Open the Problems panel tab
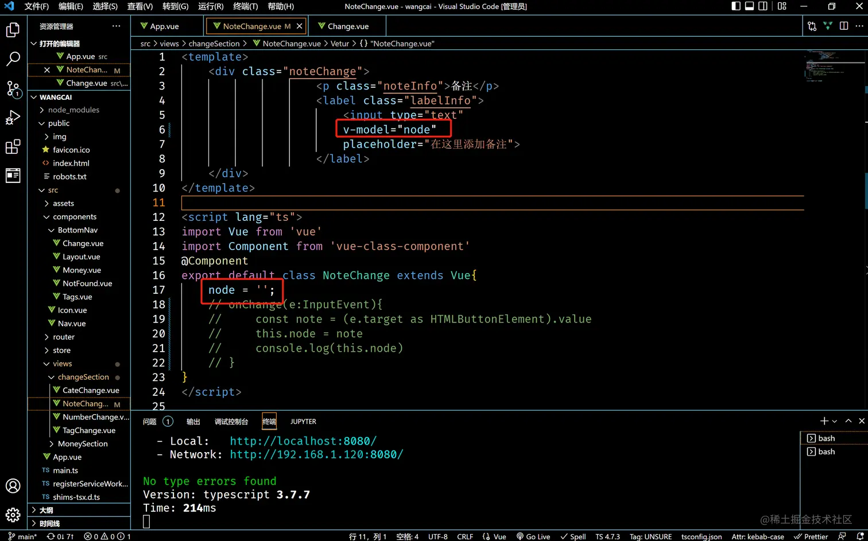The width and height of the screenshot is (868, 541). pos(158,422)
